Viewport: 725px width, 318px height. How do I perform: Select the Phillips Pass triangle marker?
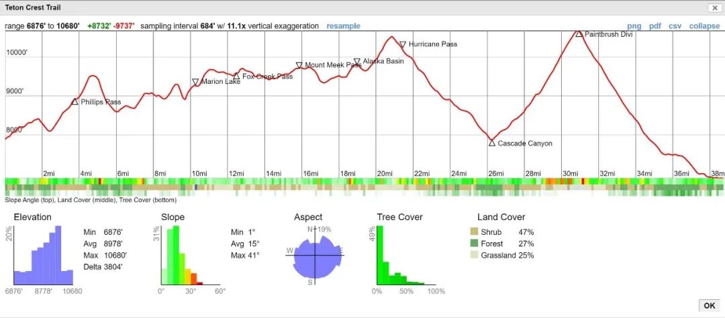point(75,102)
